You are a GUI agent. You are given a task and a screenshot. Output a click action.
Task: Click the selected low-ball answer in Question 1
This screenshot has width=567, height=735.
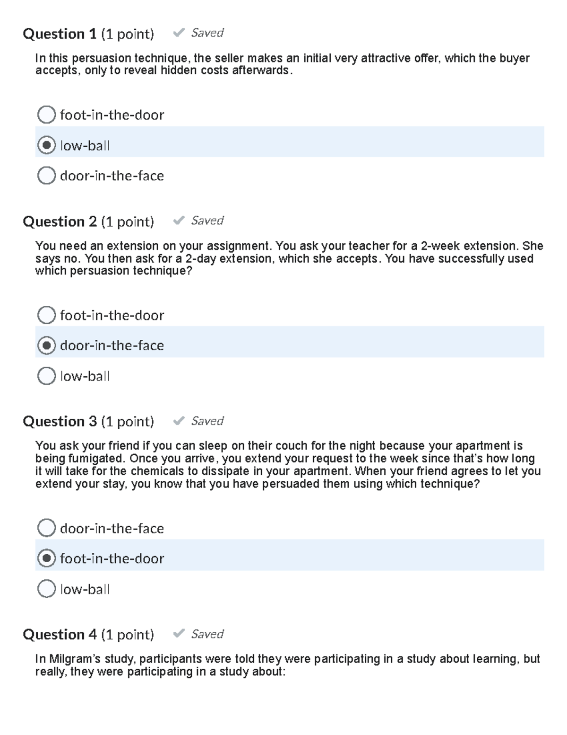click(47, 145)
